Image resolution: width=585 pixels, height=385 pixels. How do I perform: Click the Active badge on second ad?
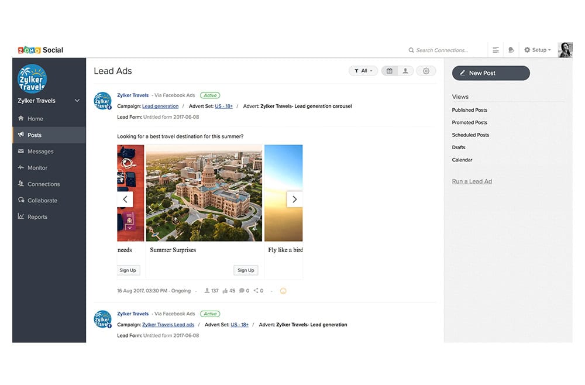click(210, 314)
